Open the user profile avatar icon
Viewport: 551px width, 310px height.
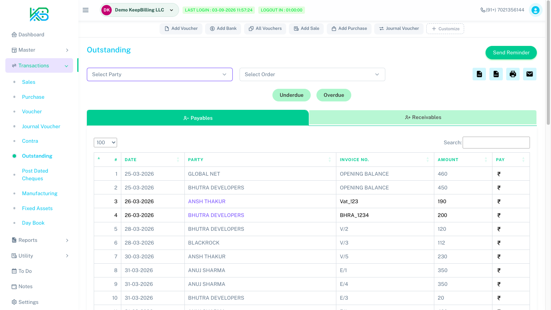(x=535, y=10)
